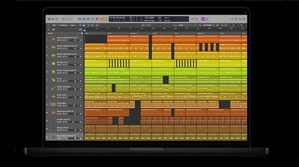Start playback with the Play button
Screen dimensions: 299x167
(93, 19)
